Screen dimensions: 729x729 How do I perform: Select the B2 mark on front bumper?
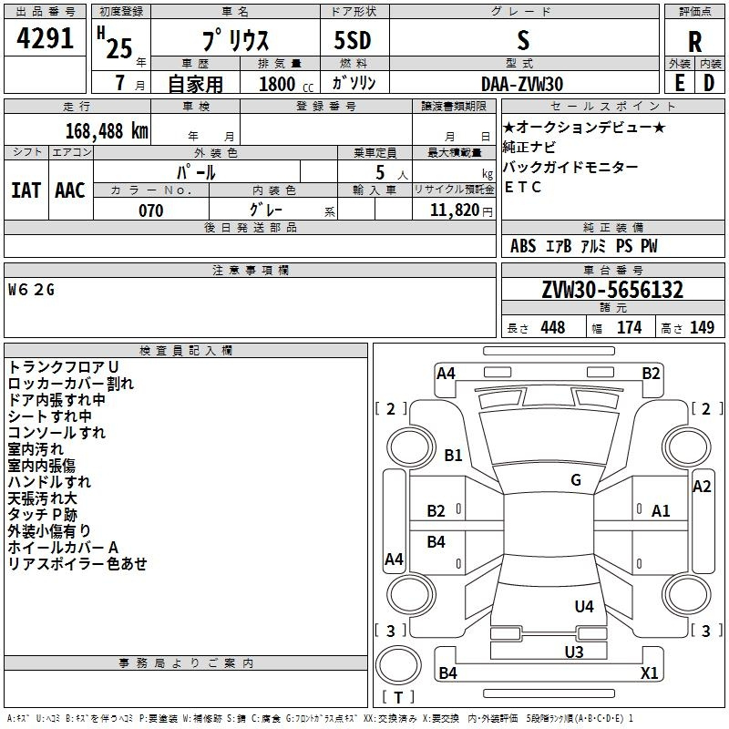point(651,374)
